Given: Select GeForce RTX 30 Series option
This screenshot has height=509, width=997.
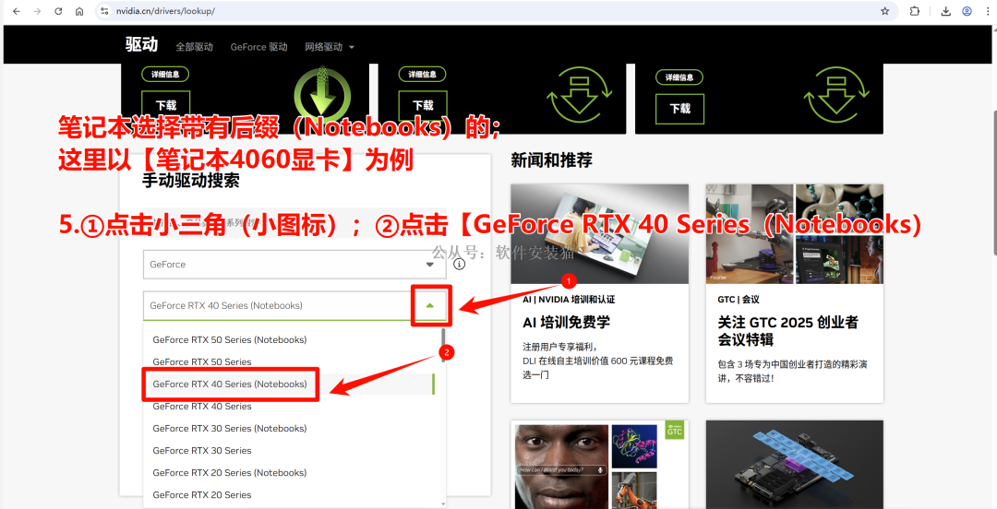Looking at the screenshot, I should point(202,451).
